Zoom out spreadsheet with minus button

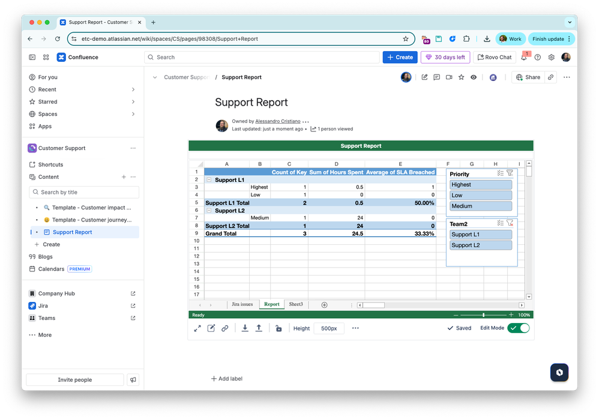click(456, 315)
